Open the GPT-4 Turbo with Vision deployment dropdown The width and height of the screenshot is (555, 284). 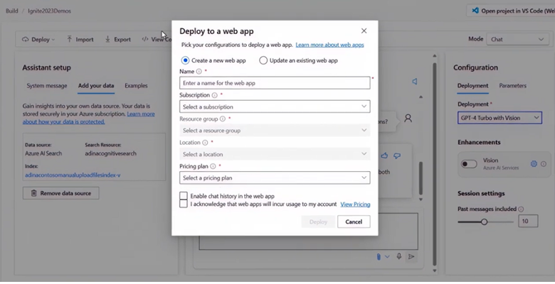(x=499, y=118)
